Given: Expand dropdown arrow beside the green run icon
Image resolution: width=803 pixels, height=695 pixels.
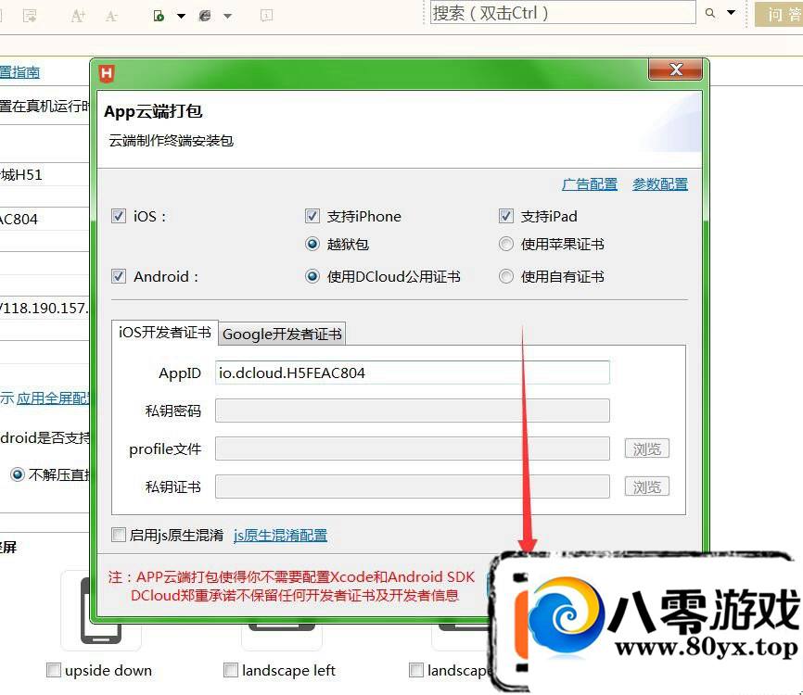Looking at the screenshot, I should pos(181,16).
